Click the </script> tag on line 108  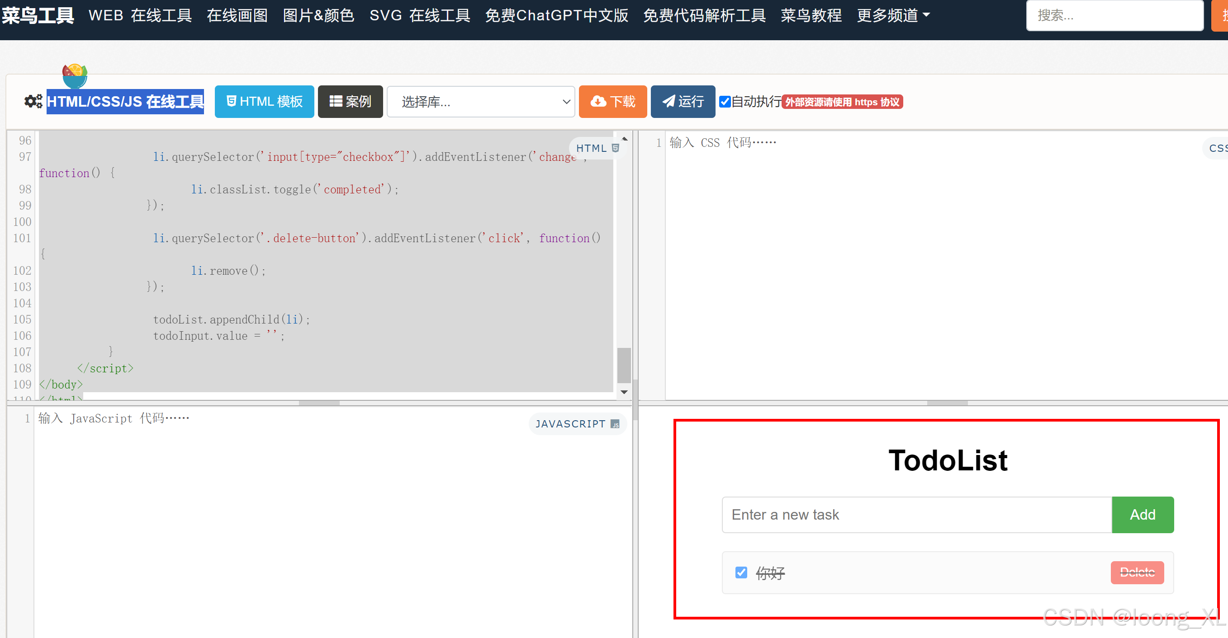(105, 368)
